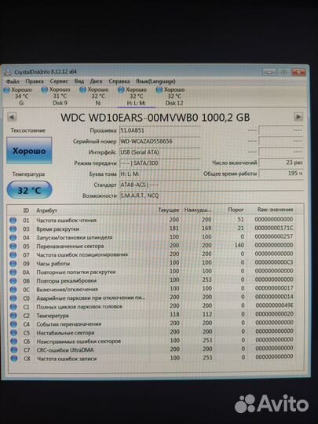The image size is (318, 424).
Task: Click standard field ATA8-ACS
Action: [211, 185]
